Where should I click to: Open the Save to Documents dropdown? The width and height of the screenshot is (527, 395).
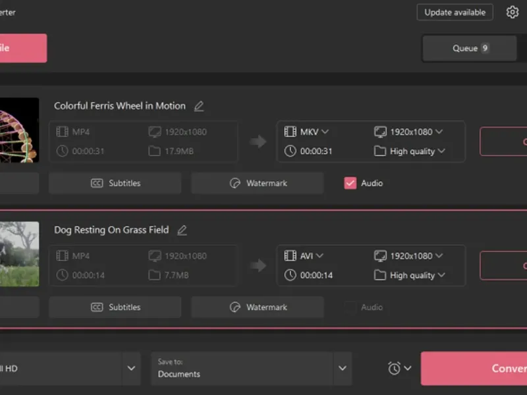pyautogui.click(x=342, y=368)
